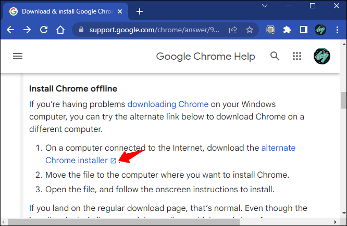347x226 pixels.
Task: Click the forward navigation arrow
Action: tap(27, 30)
